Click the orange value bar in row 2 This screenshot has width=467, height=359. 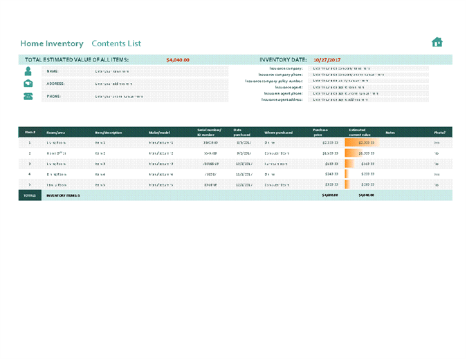click(x=354, y=153)
